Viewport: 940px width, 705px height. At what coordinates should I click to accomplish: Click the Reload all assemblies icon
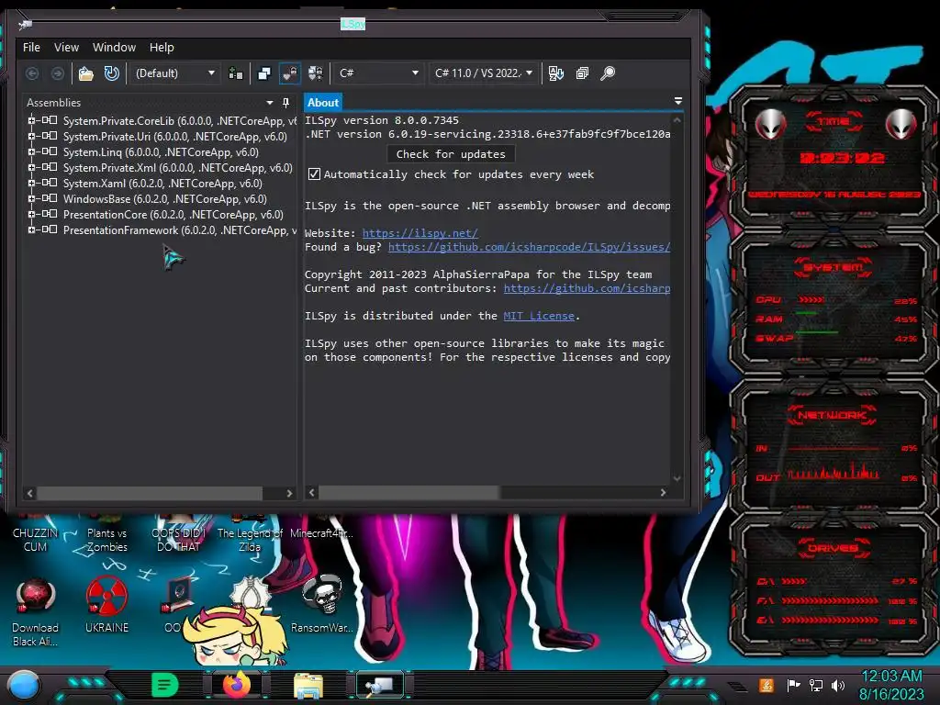click(x=111, y=73)
